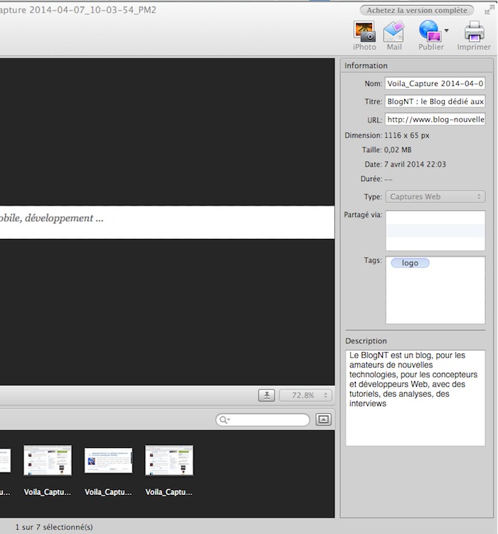Click into the Titre text field

click(435, 102)
